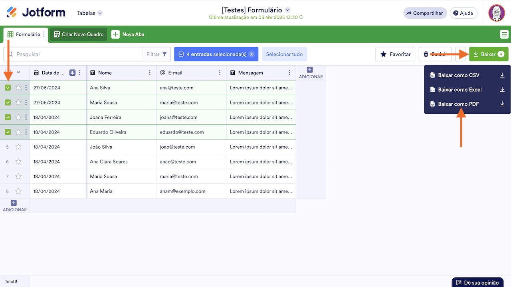
Task: Open Data column options menu
Action: [x=80, y=73]
